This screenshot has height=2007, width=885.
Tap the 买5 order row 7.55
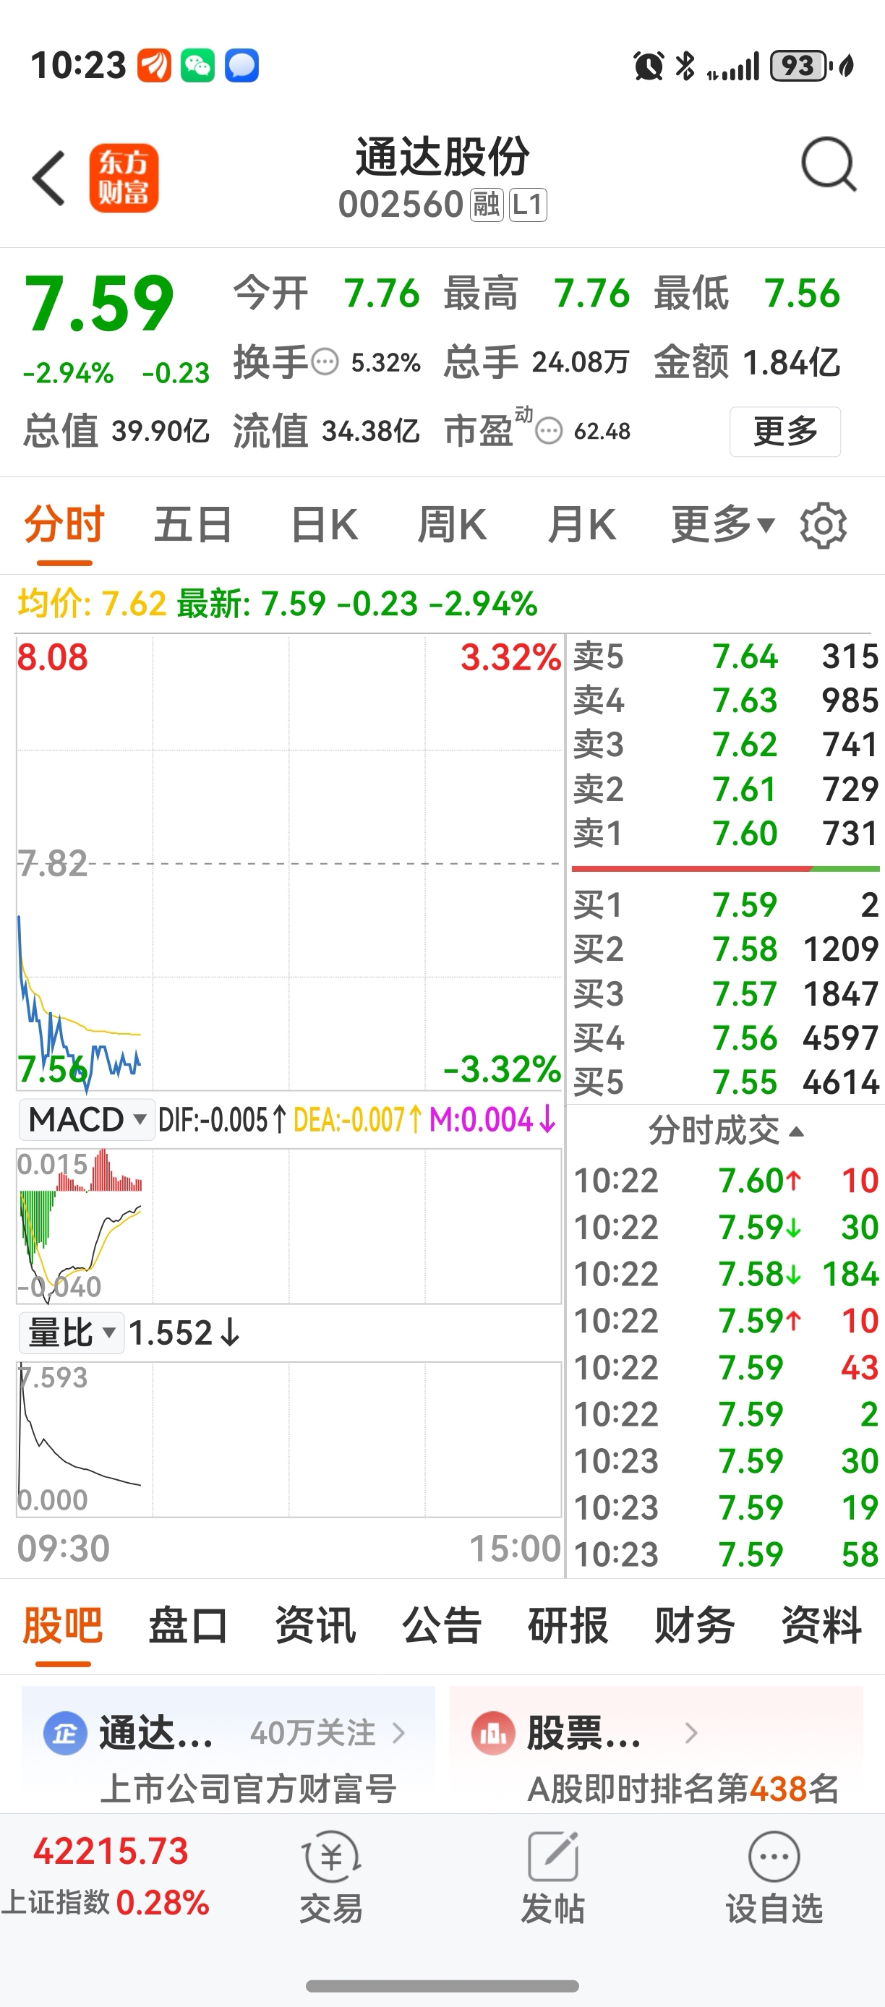coord(726,1082)
